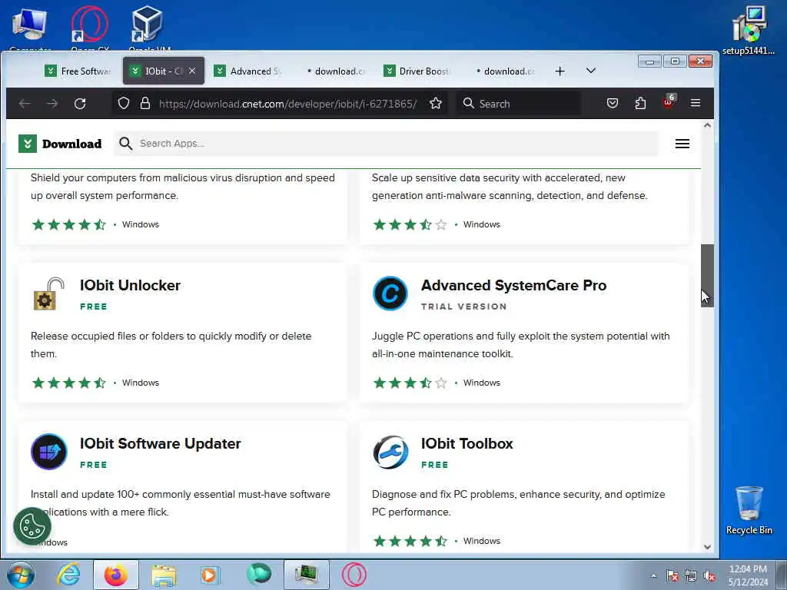Click the volume speaker tray icon

coord(709,576)
